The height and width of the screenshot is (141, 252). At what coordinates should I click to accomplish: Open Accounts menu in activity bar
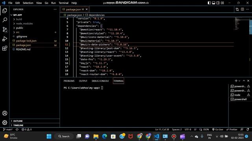(5, 113)
